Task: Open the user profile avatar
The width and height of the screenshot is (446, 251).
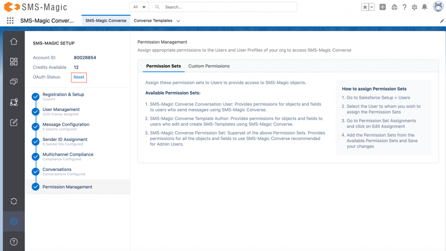Action: pos(438,7)
